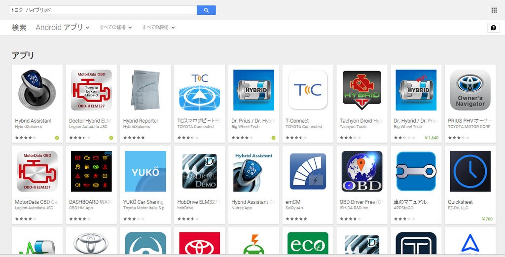Screen dimensions: 505x257
Task: Open the silver Toyota emblem app icon
Action: tap(91, 243)
